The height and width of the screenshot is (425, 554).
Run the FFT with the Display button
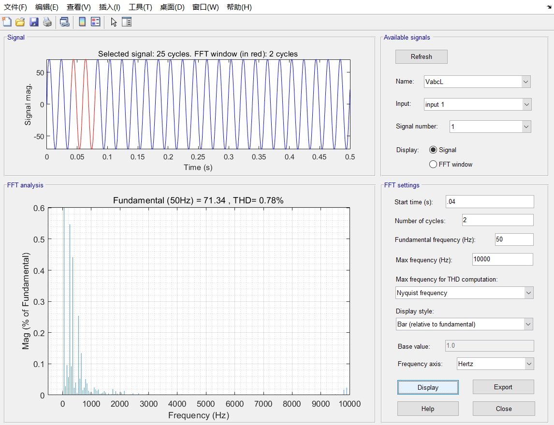(x=428, y=387)
